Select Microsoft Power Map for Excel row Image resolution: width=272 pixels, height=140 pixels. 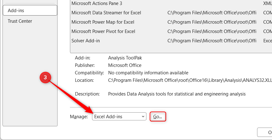pyautogui.click(x=171, y=22)
